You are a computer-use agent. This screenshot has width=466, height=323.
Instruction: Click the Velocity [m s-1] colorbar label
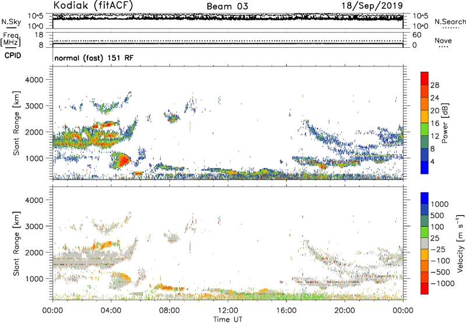(x=460, y=243)
